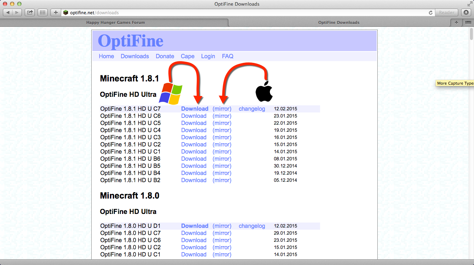Viewport: 474px width, 265px height.
Task: Download OptiFine 1.8.0 HD U C1
Action: coord(194,255)
